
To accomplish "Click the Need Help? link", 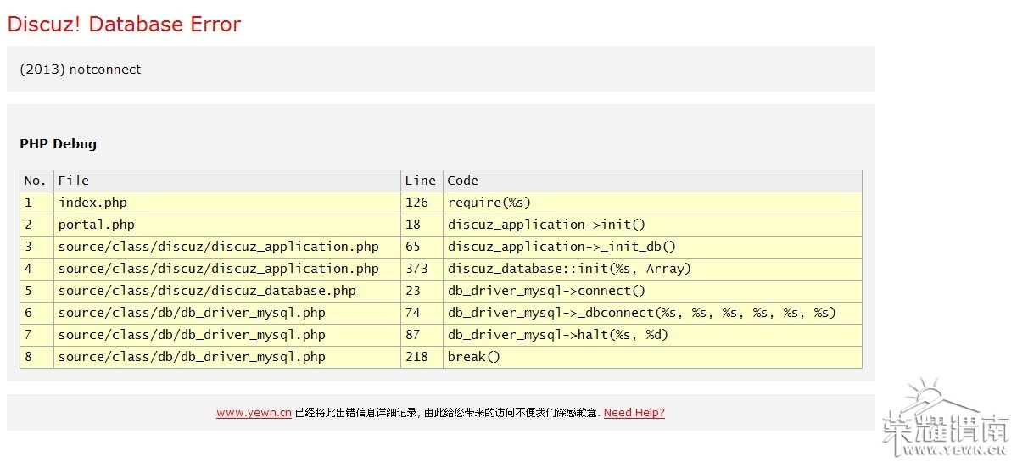I will 634,413.
